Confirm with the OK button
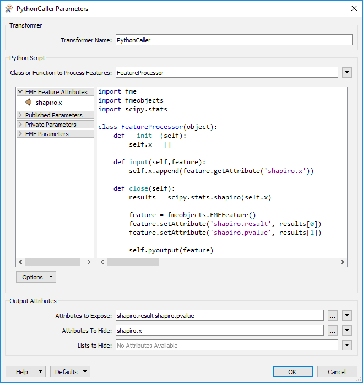This screenshot has width=363, height=383. 292,372
